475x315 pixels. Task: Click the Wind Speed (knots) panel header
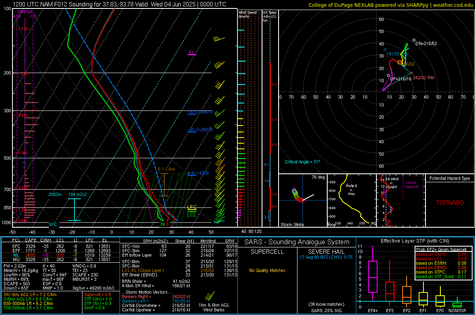[x=248, y=14]
